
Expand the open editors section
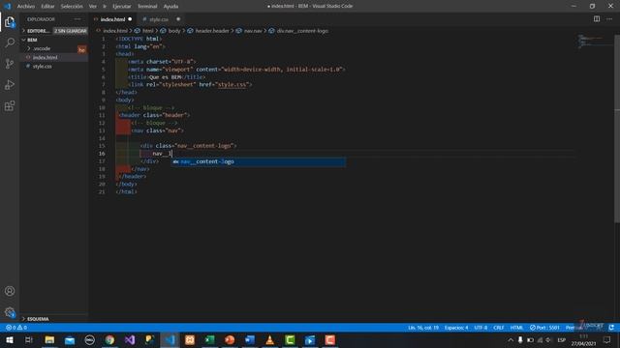click(38, 31)
